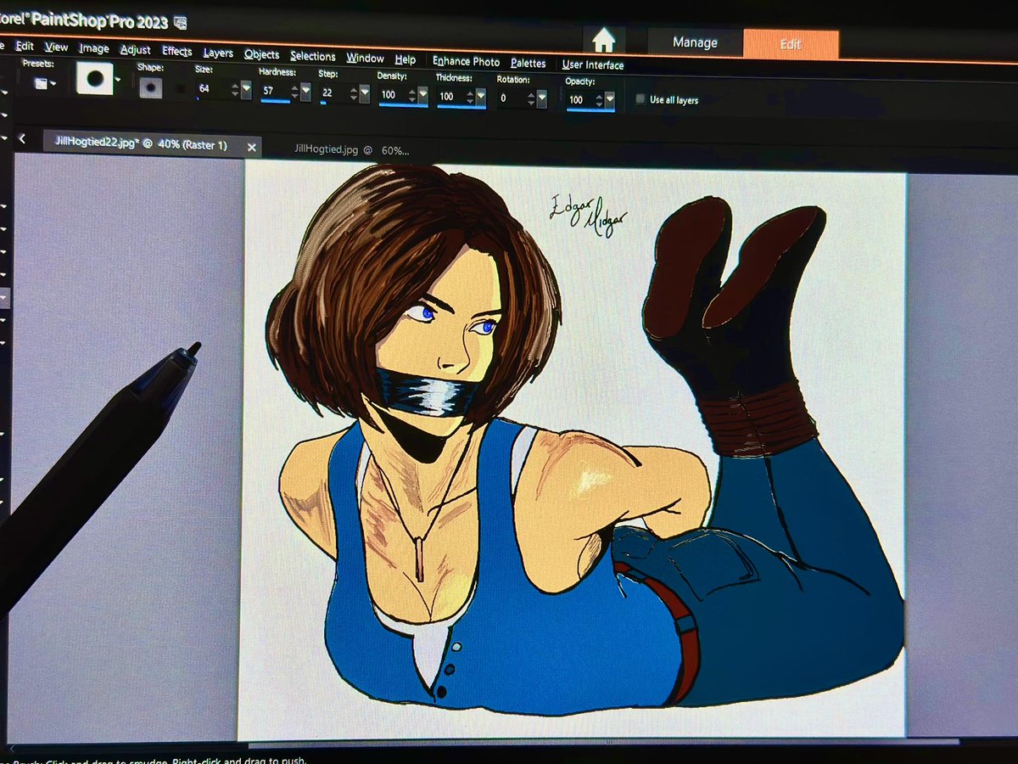
Task: Open the Density slider dropdown
Action: (423, 96)
